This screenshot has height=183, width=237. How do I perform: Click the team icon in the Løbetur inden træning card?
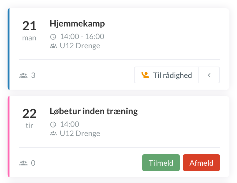click(x=53, y=134)
